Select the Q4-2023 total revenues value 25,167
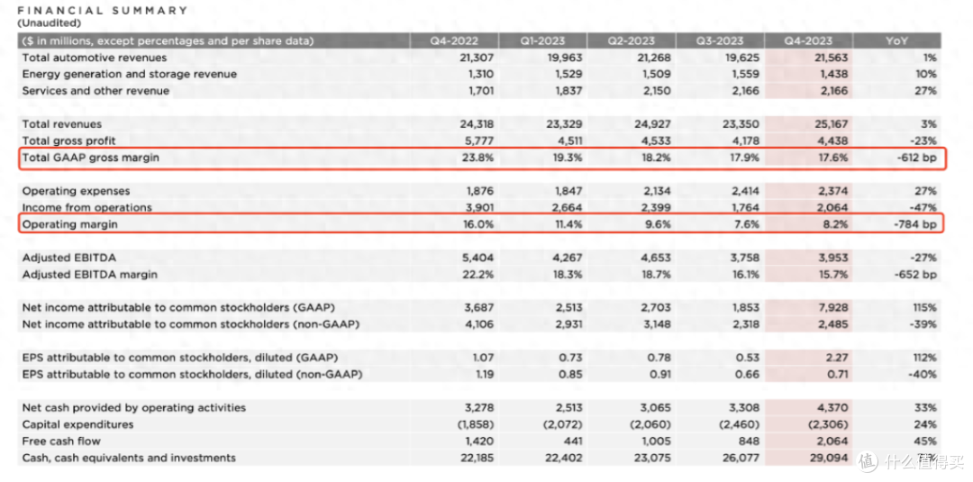973x482 pixels. (831, 124)
